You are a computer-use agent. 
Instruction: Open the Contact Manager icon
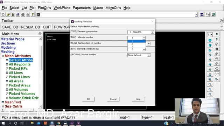(x=213, y=14)
